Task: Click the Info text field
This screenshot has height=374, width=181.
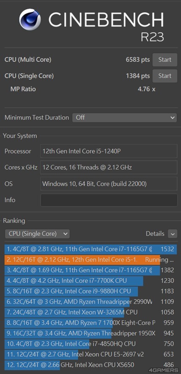Action: click(109, 200)
